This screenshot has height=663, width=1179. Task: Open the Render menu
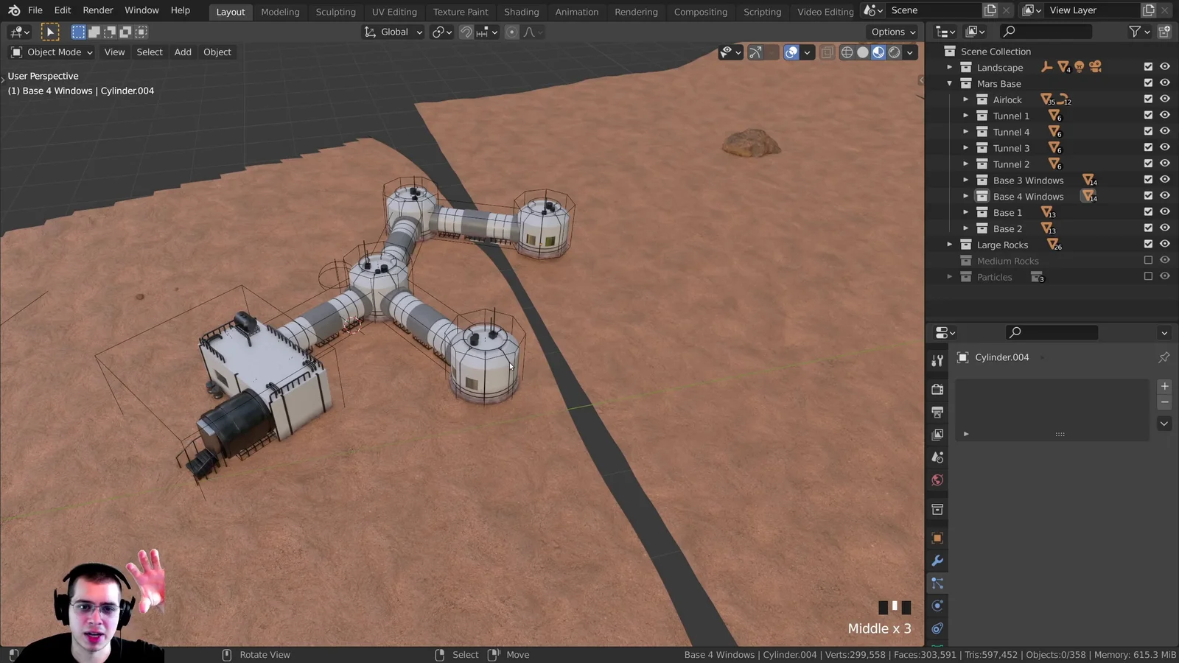pos(97,10)
